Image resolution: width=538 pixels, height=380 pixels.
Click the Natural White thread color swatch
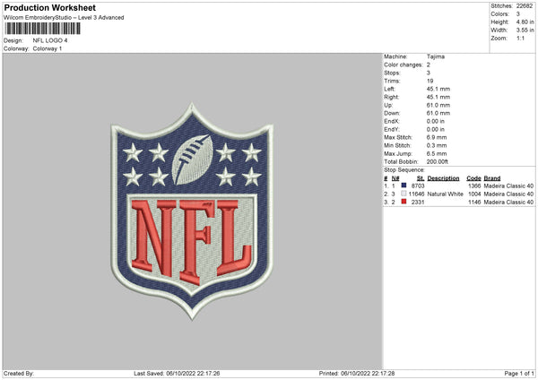[x=403, y=194]
